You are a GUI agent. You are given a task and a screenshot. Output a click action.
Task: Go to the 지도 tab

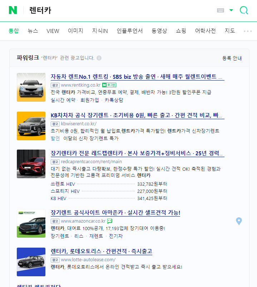coord(230,31)
